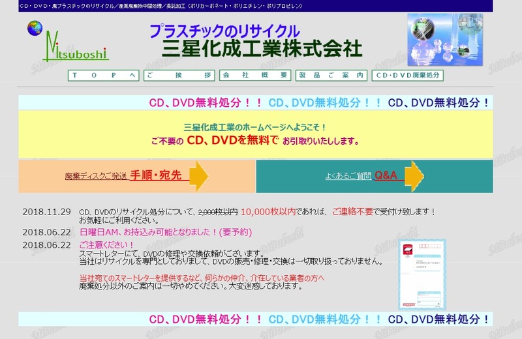Click the yellow arrow beside Q&A
Viewport: 522px width, 339px height.
tap(414, 176)
